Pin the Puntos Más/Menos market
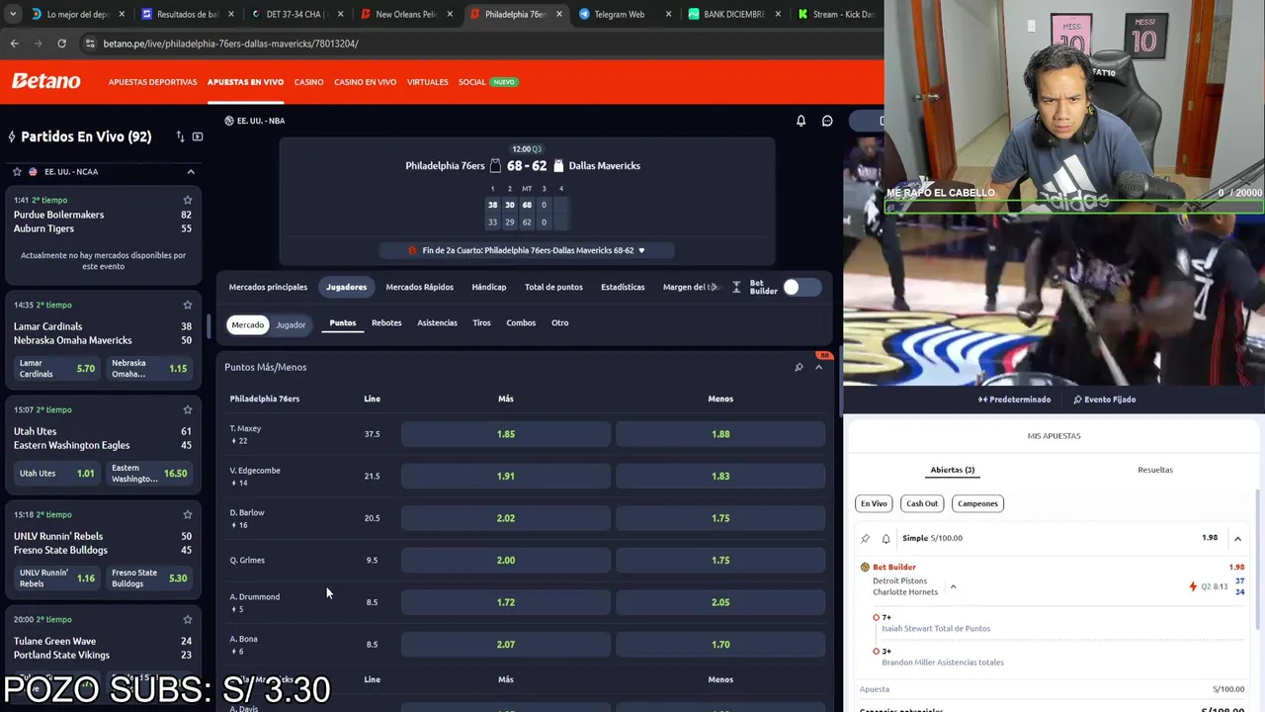This screenshot has height=712, width=1265. pos(799,367)
